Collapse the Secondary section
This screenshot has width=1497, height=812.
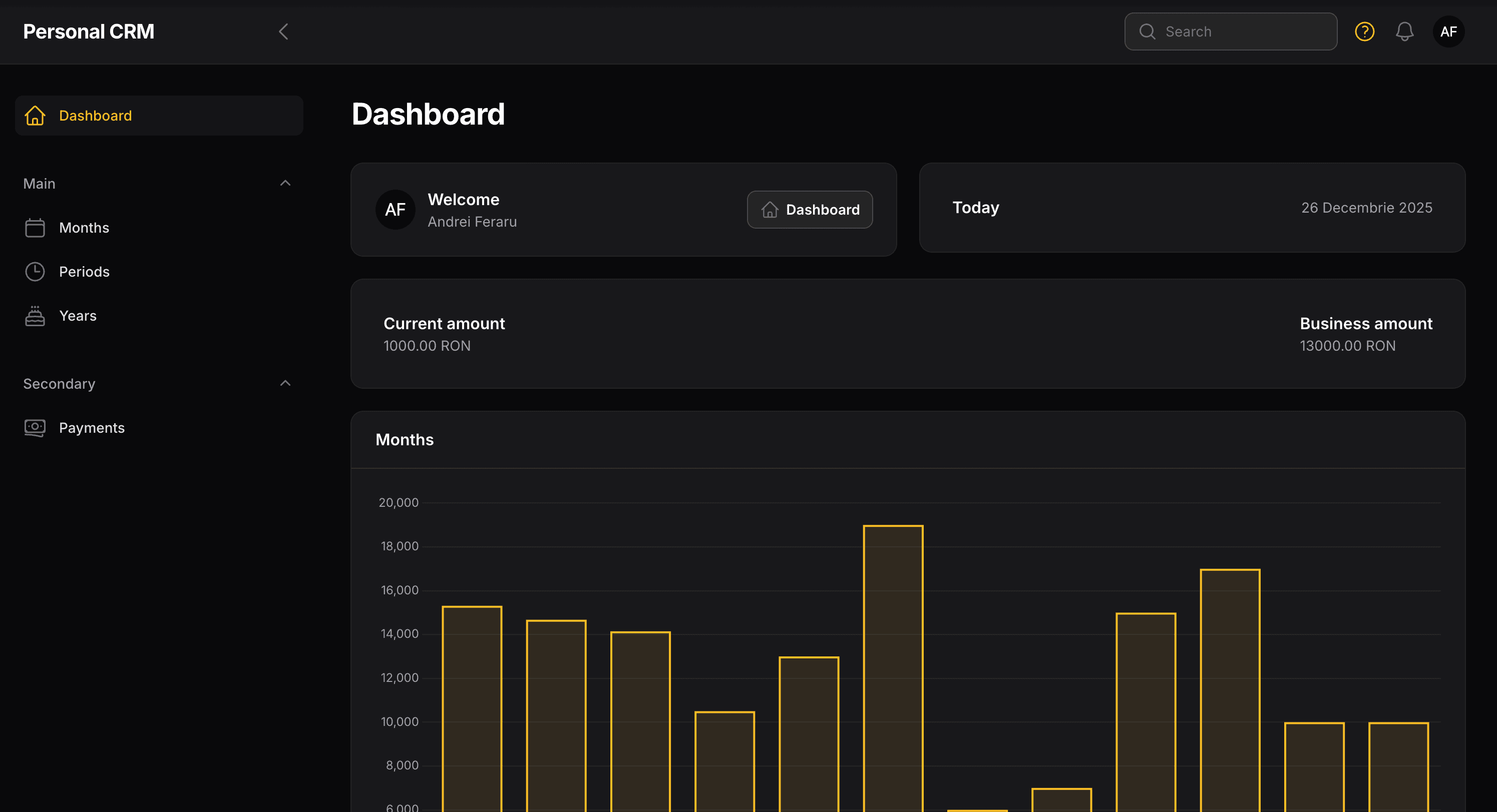[x=285, y=383]
